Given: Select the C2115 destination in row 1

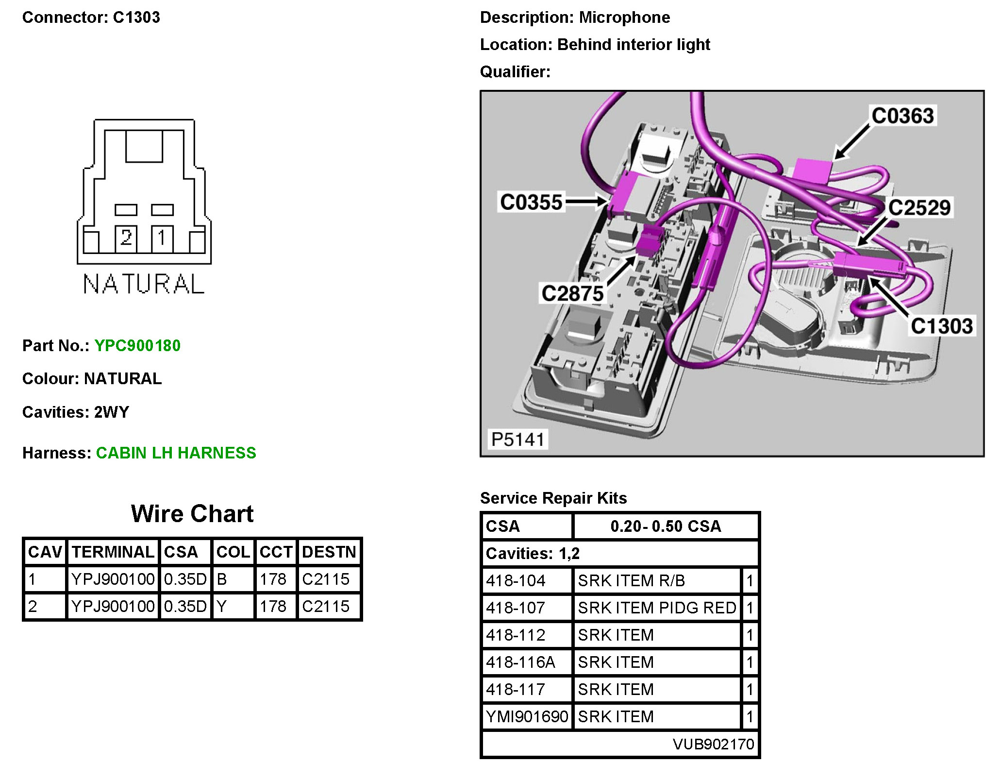Looking at the screenshot, I should coord(326,579).
